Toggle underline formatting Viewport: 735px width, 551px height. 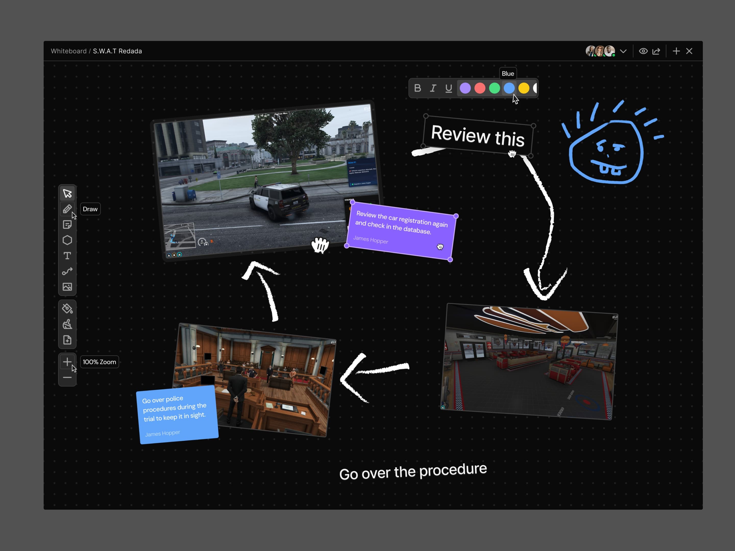449,88
